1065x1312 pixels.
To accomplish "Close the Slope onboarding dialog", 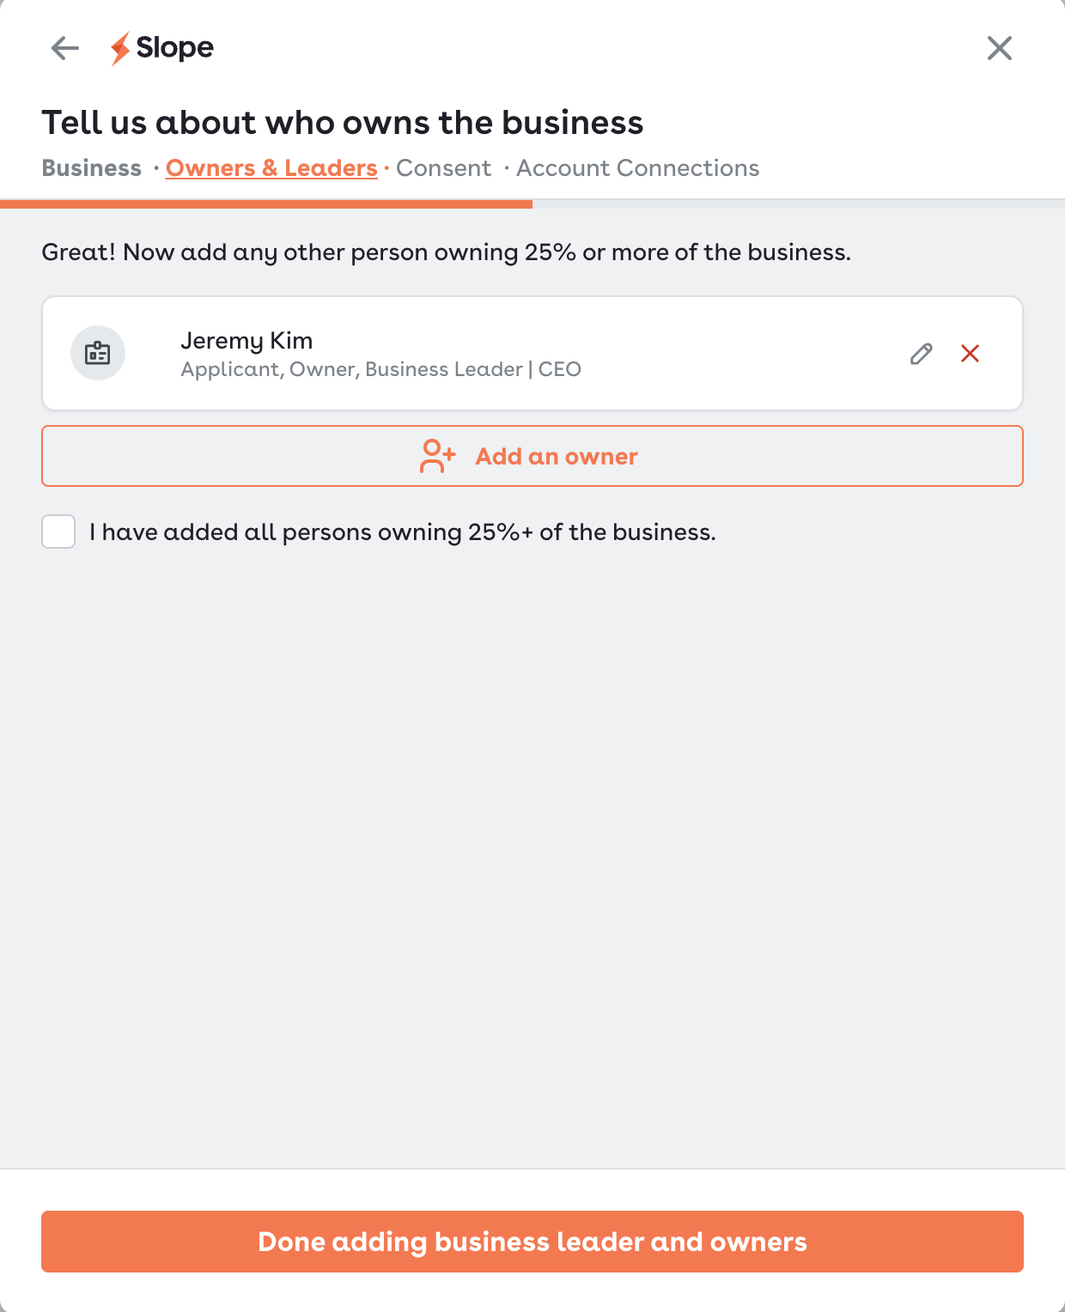I will (1000, 48).
